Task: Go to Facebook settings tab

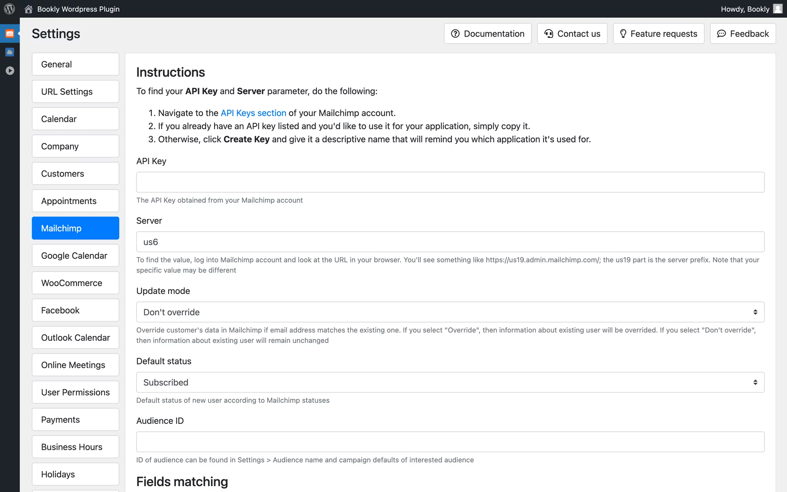Action: tap(76, 310)
